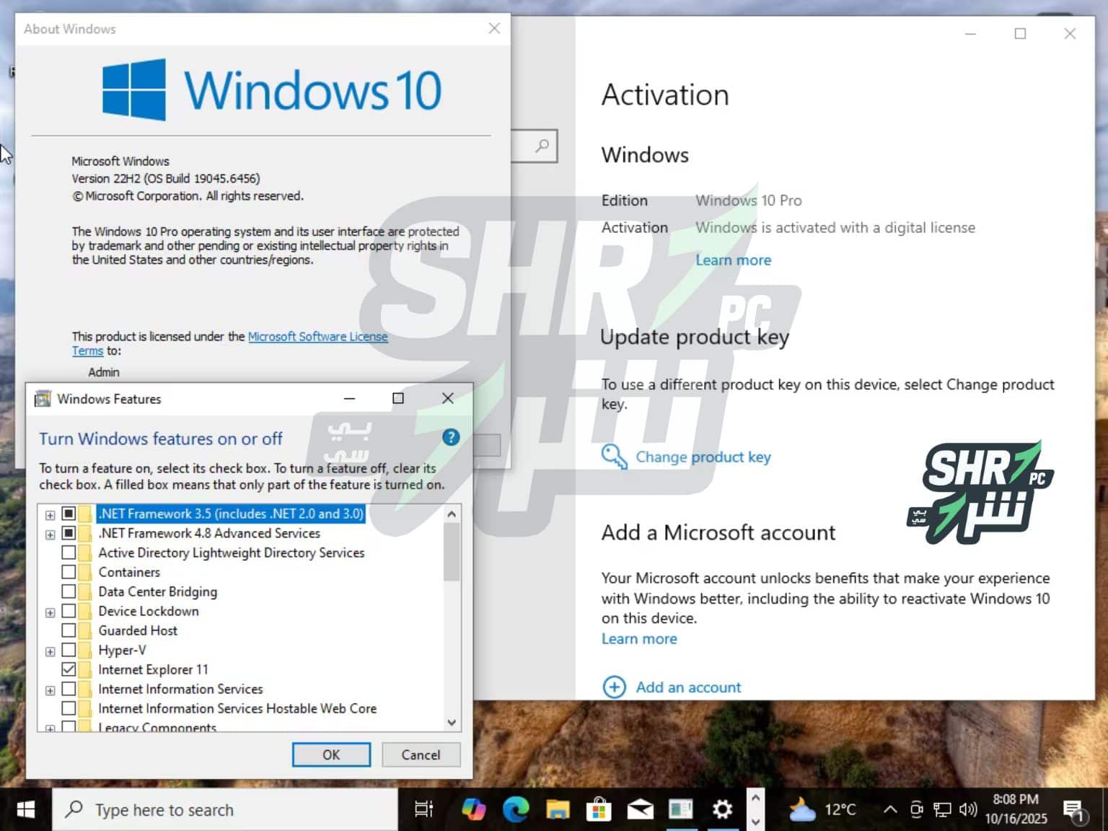Click the Change product key link
The width and height of the screenshot is (1108, 831).
point(703,457)
